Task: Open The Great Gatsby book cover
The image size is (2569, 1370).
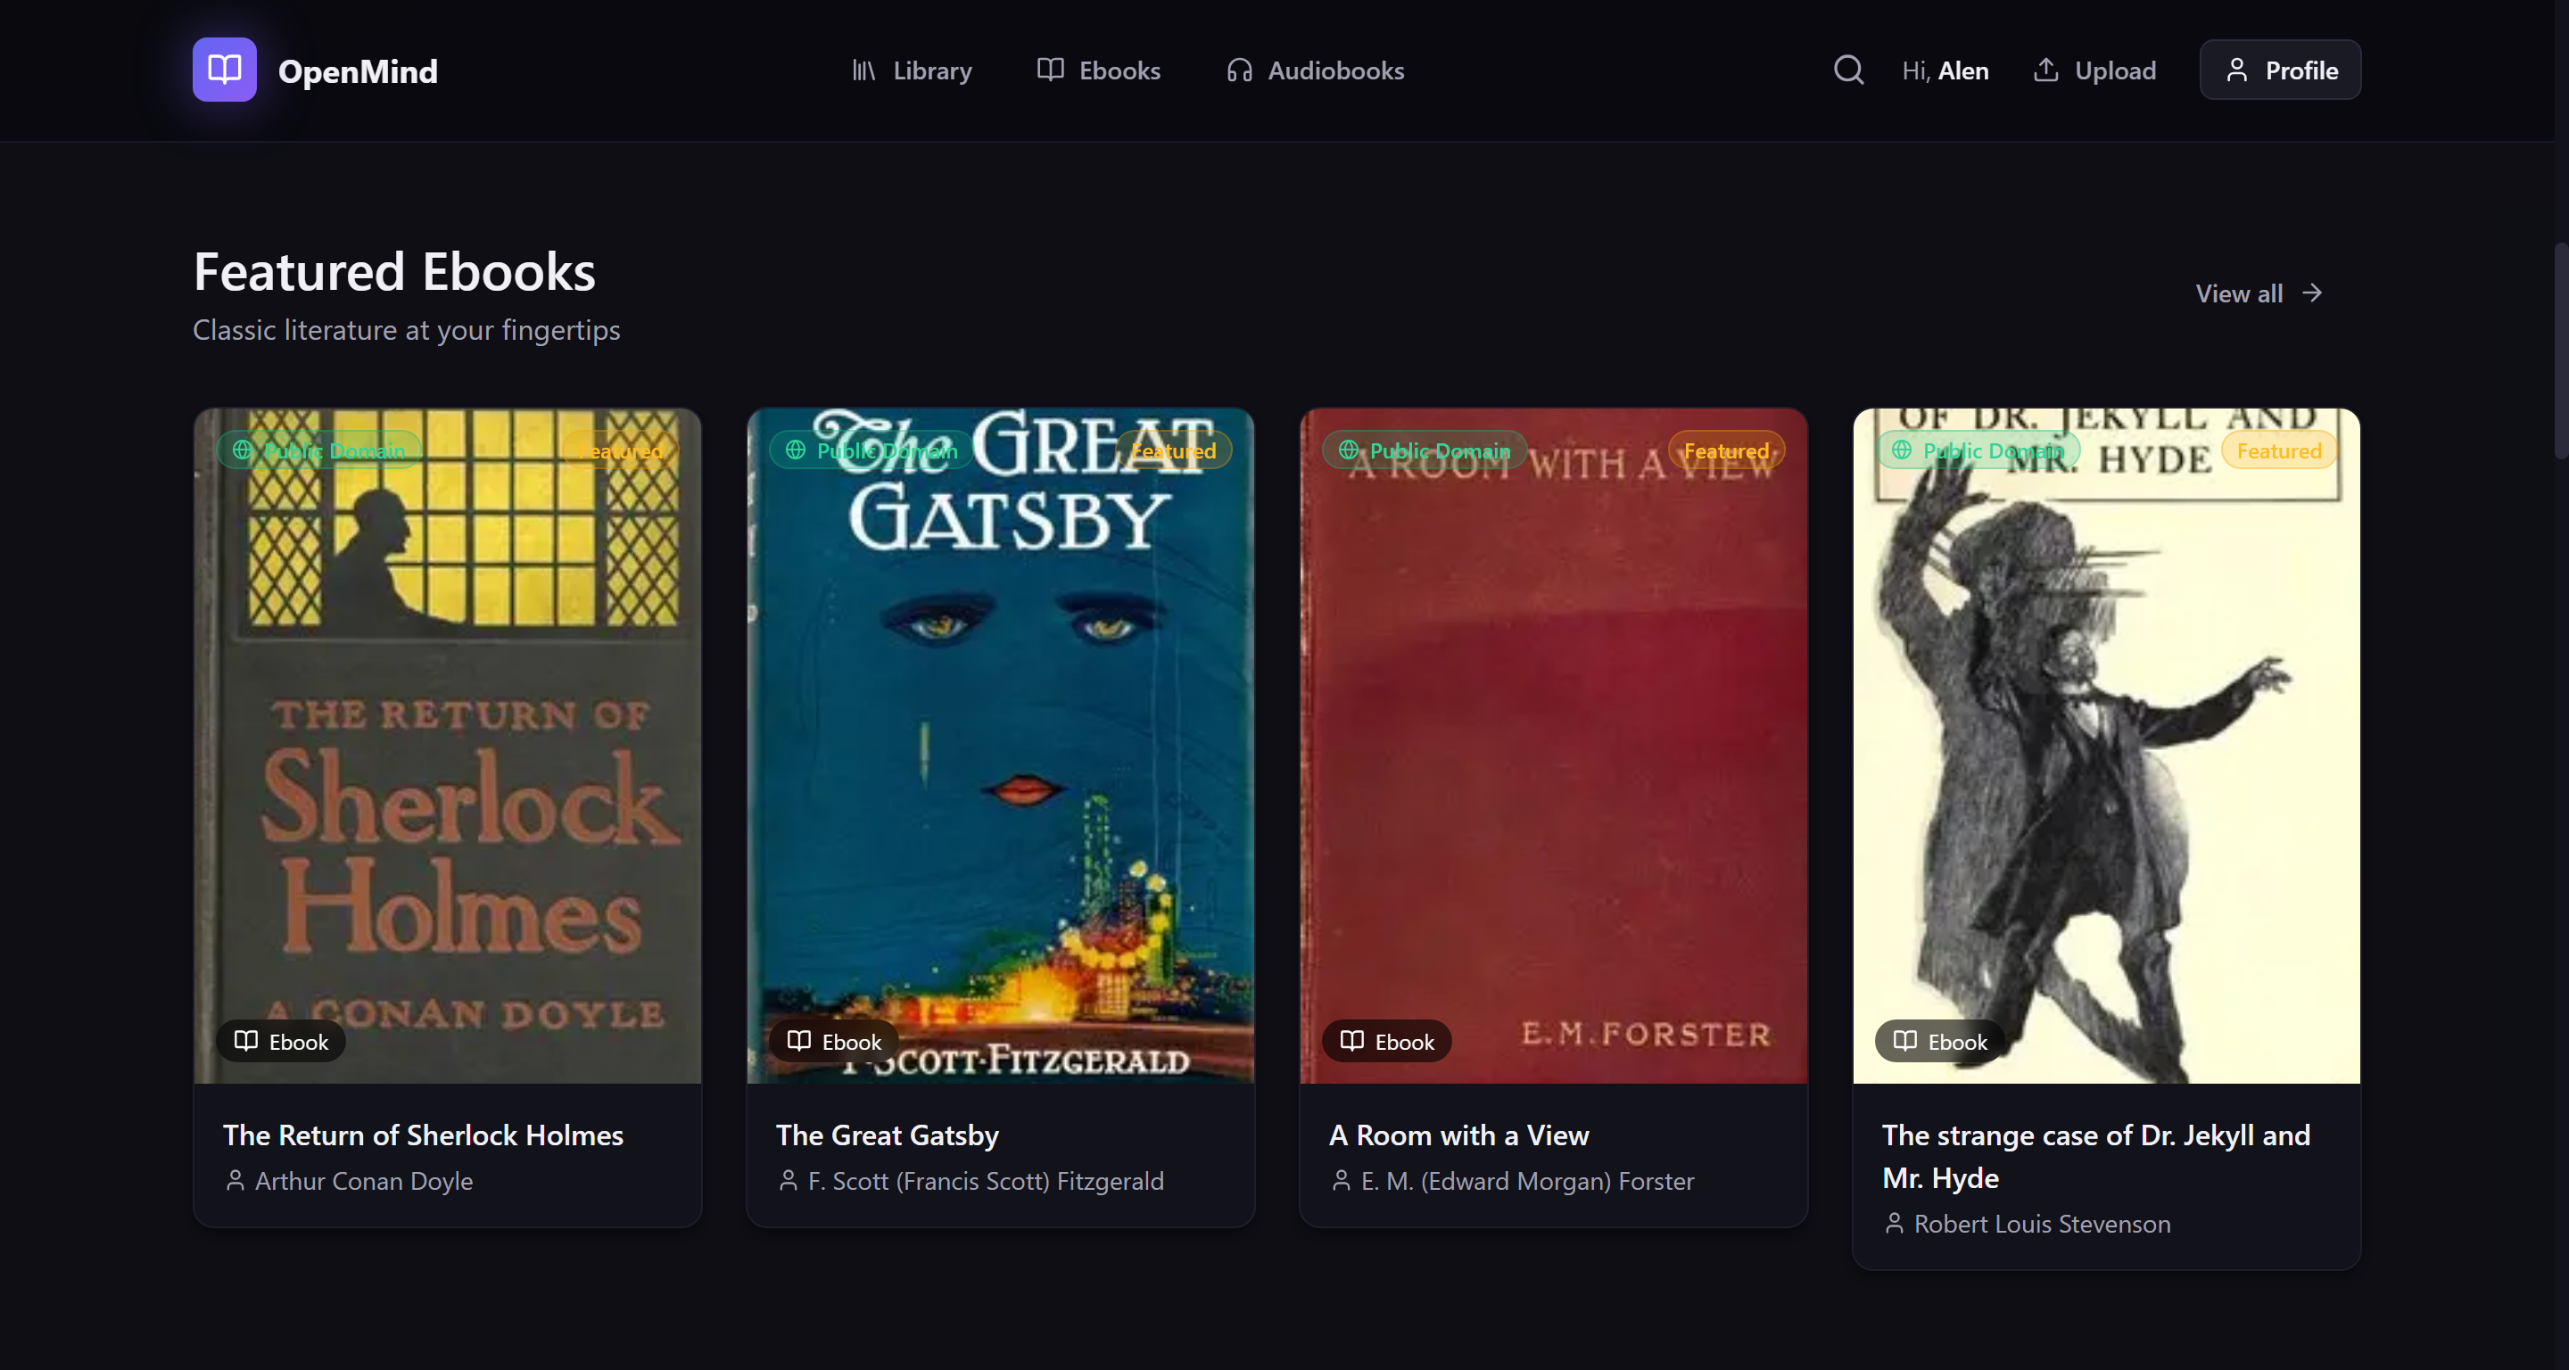Action: [x=1000, y=746]
